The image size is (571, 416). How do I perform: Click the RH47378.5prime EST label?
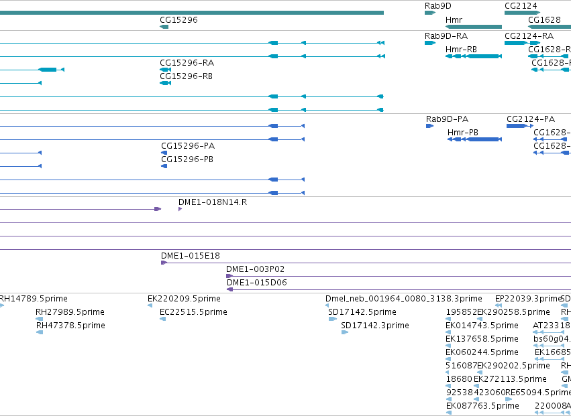(70, 325)
